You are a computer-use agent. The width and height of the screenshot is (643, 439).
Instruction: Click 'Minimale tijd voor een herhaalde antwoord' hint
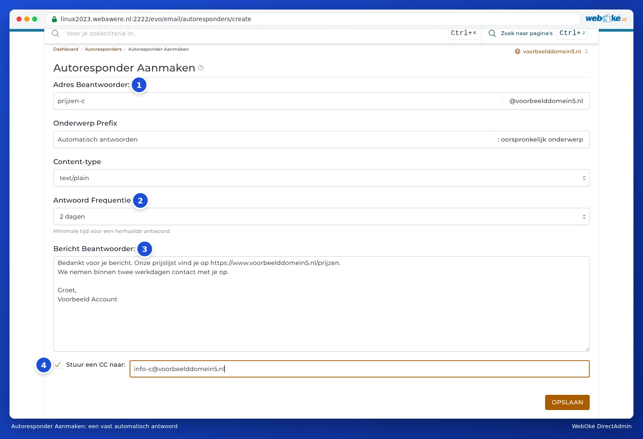pos(111,231)
